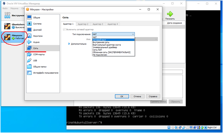Image resolution: width=223 pixels, height=133 pixels.
Task: Click the green Показать arrow icon
Action: pos(170,14)
